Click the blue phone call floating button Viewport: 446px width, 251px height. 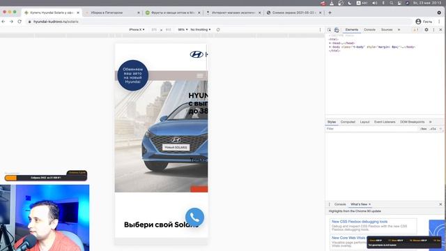(194, 218)
